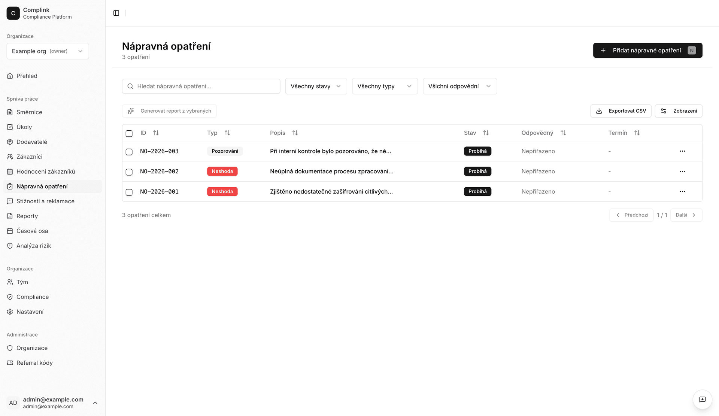Image resolution: width=719 pixels, height=416 pixels.
Task: Go to Stížnosti a reklamace in sidebar
Action: 45,201
